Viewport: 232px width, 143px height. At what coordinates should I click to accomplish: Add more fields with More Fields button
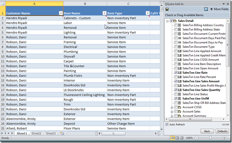pyautogui.click(x=219, y=9)
